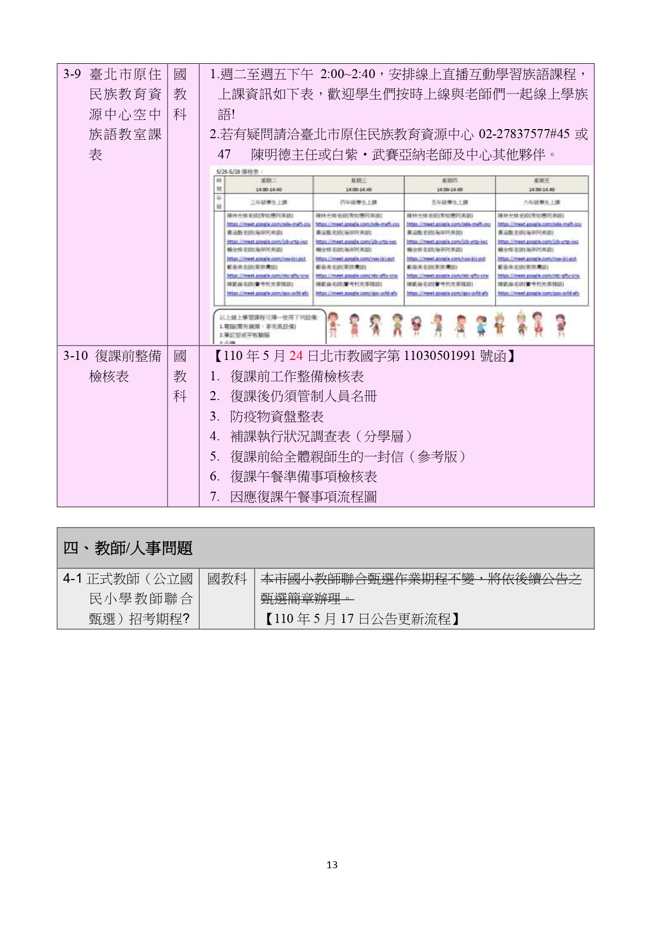This screenshot has width=664, height=940.
Task: Click phone number 02-27837577#45
Action: pyautogui.click(x=524, y=134)
